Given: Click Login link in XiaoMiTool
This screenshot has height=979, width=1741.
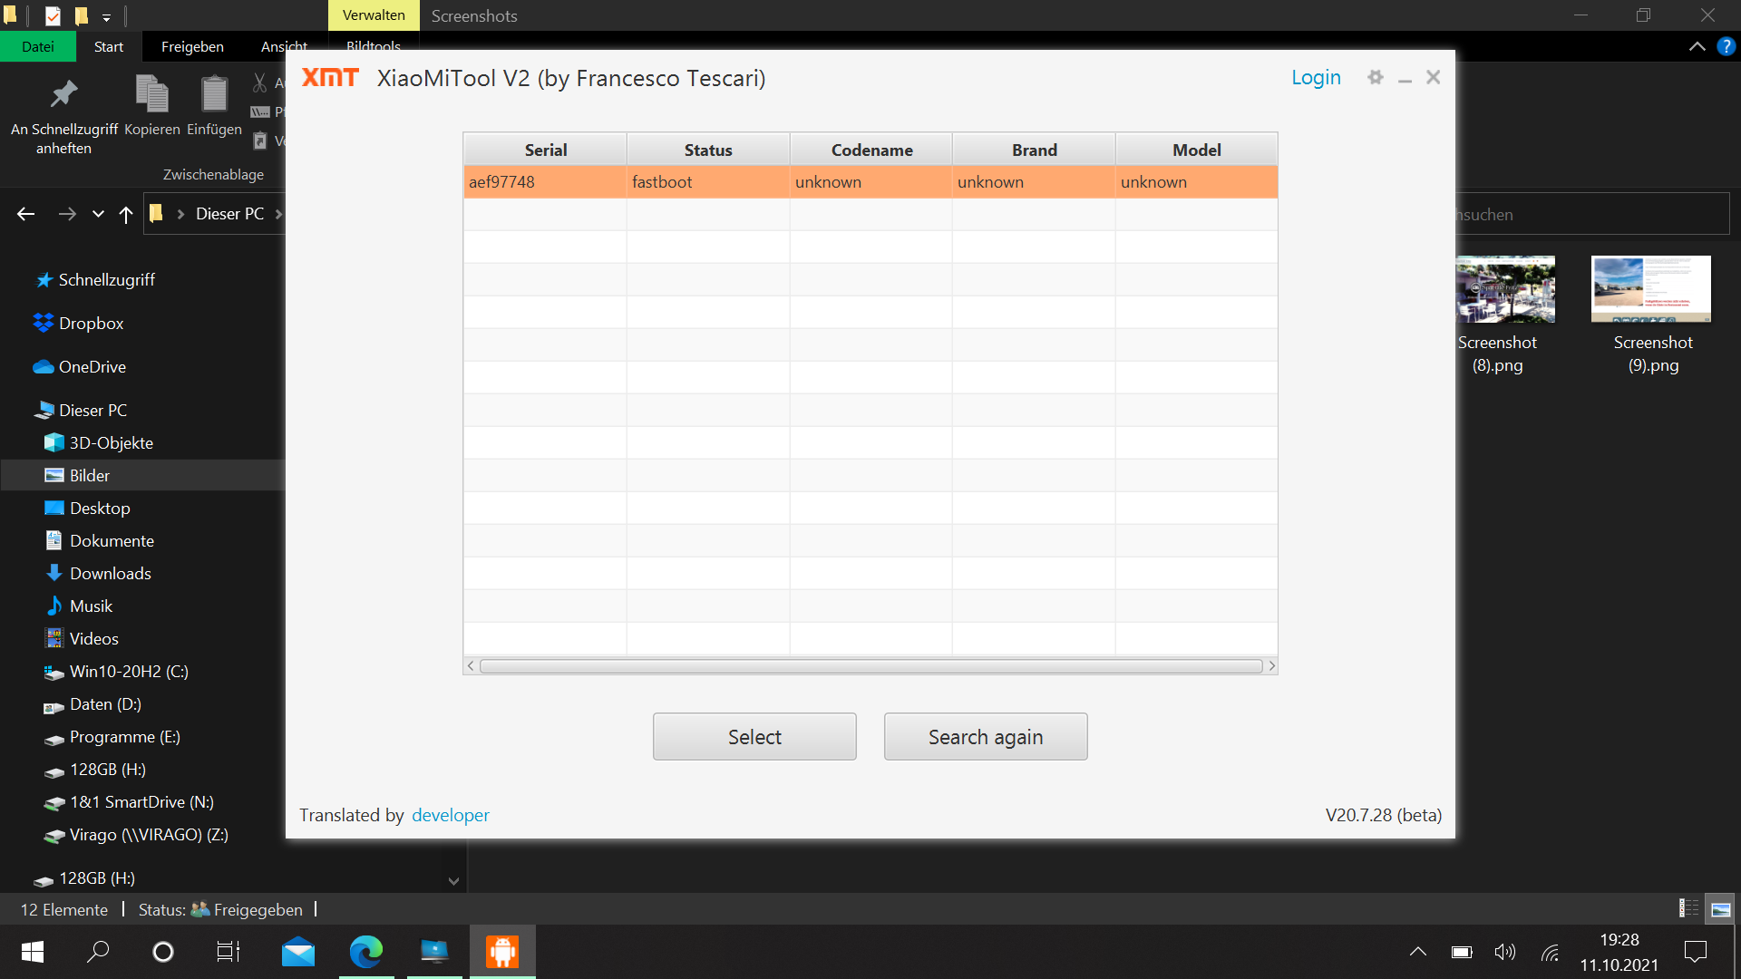Looking at the screenshot, I should 1316,78.
